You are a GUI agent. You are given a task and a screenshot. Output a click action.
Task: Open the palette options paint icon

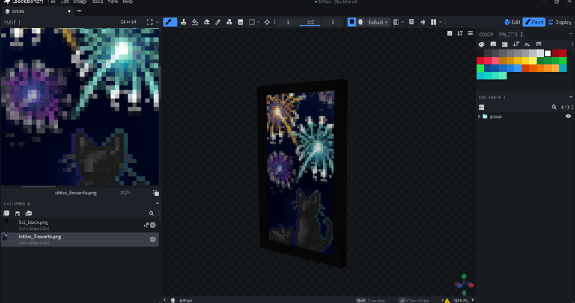coord(482,44)
